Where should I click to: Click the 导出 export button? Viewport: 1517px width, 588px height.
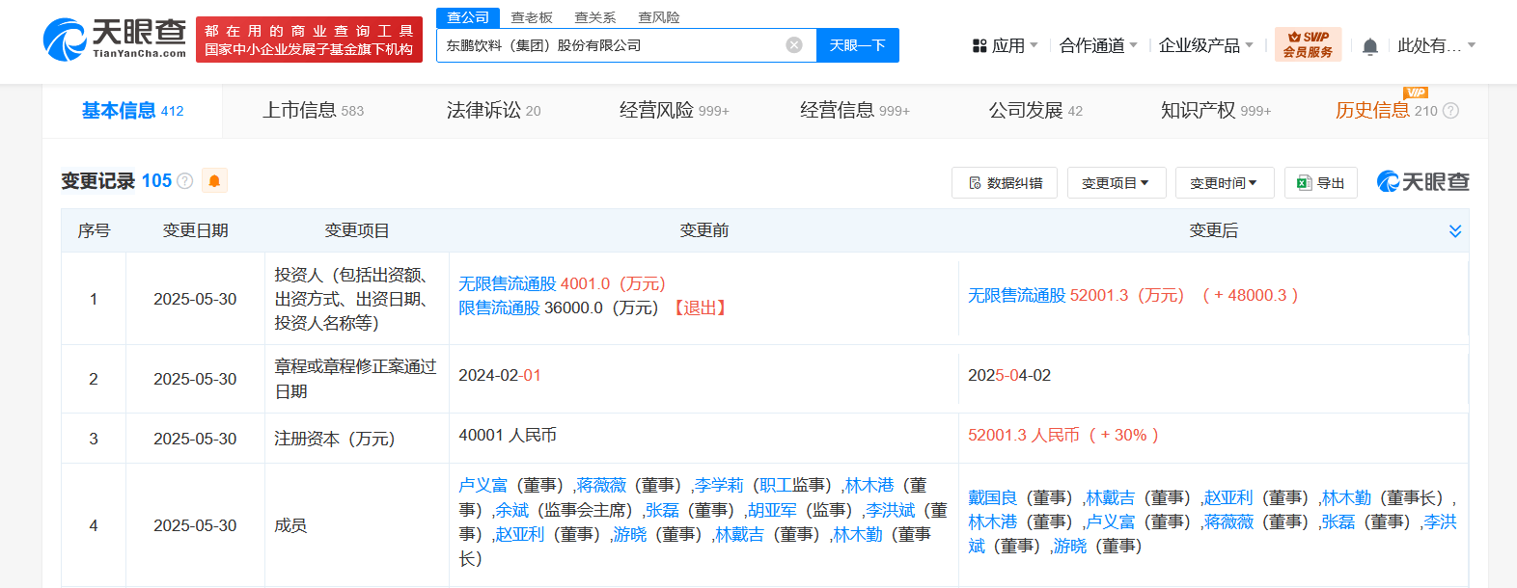pos(1321,183)
